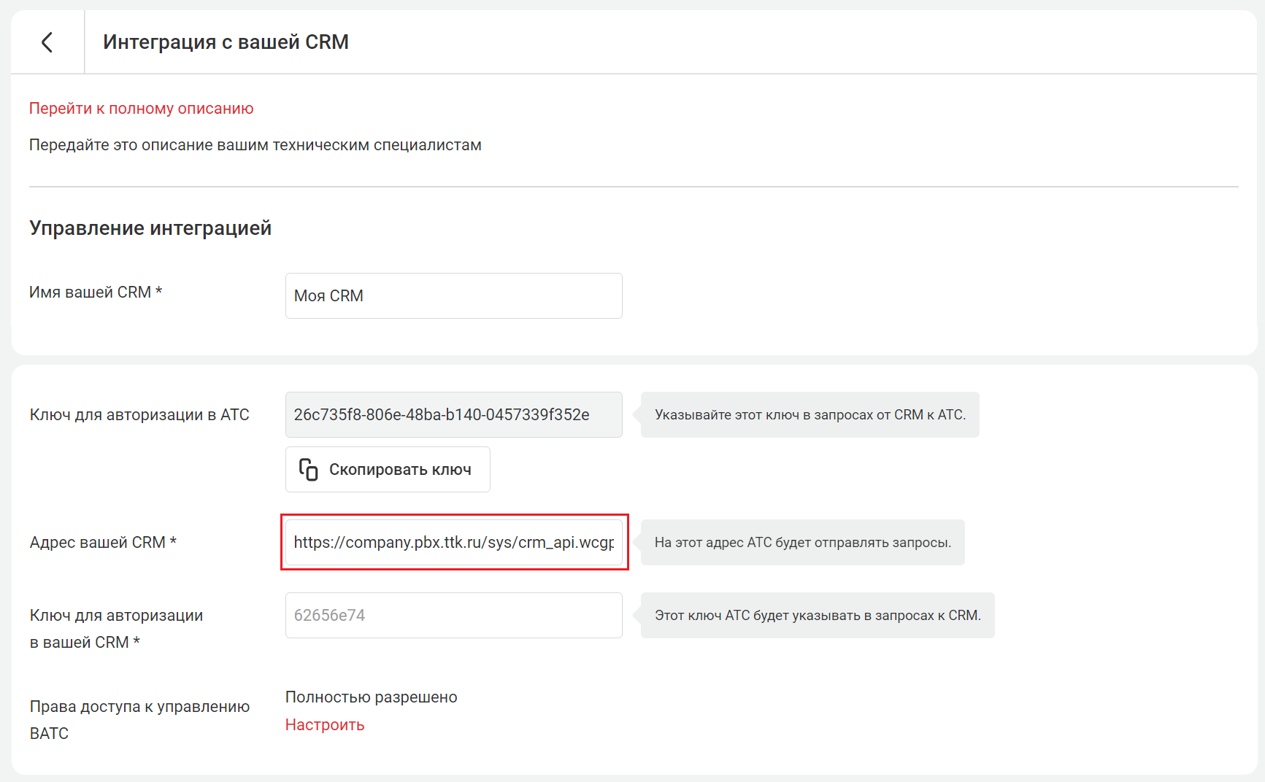1265x782 pixels.
Task: Click the back arrow icon
Action: click(x=47, y=42)
